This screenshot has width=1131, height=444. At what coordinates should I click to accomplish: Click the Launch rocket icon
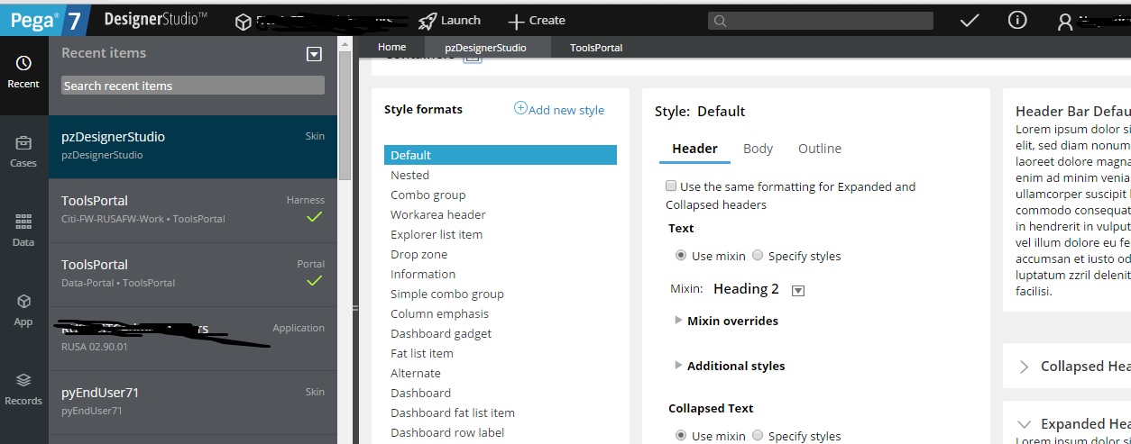428,20
